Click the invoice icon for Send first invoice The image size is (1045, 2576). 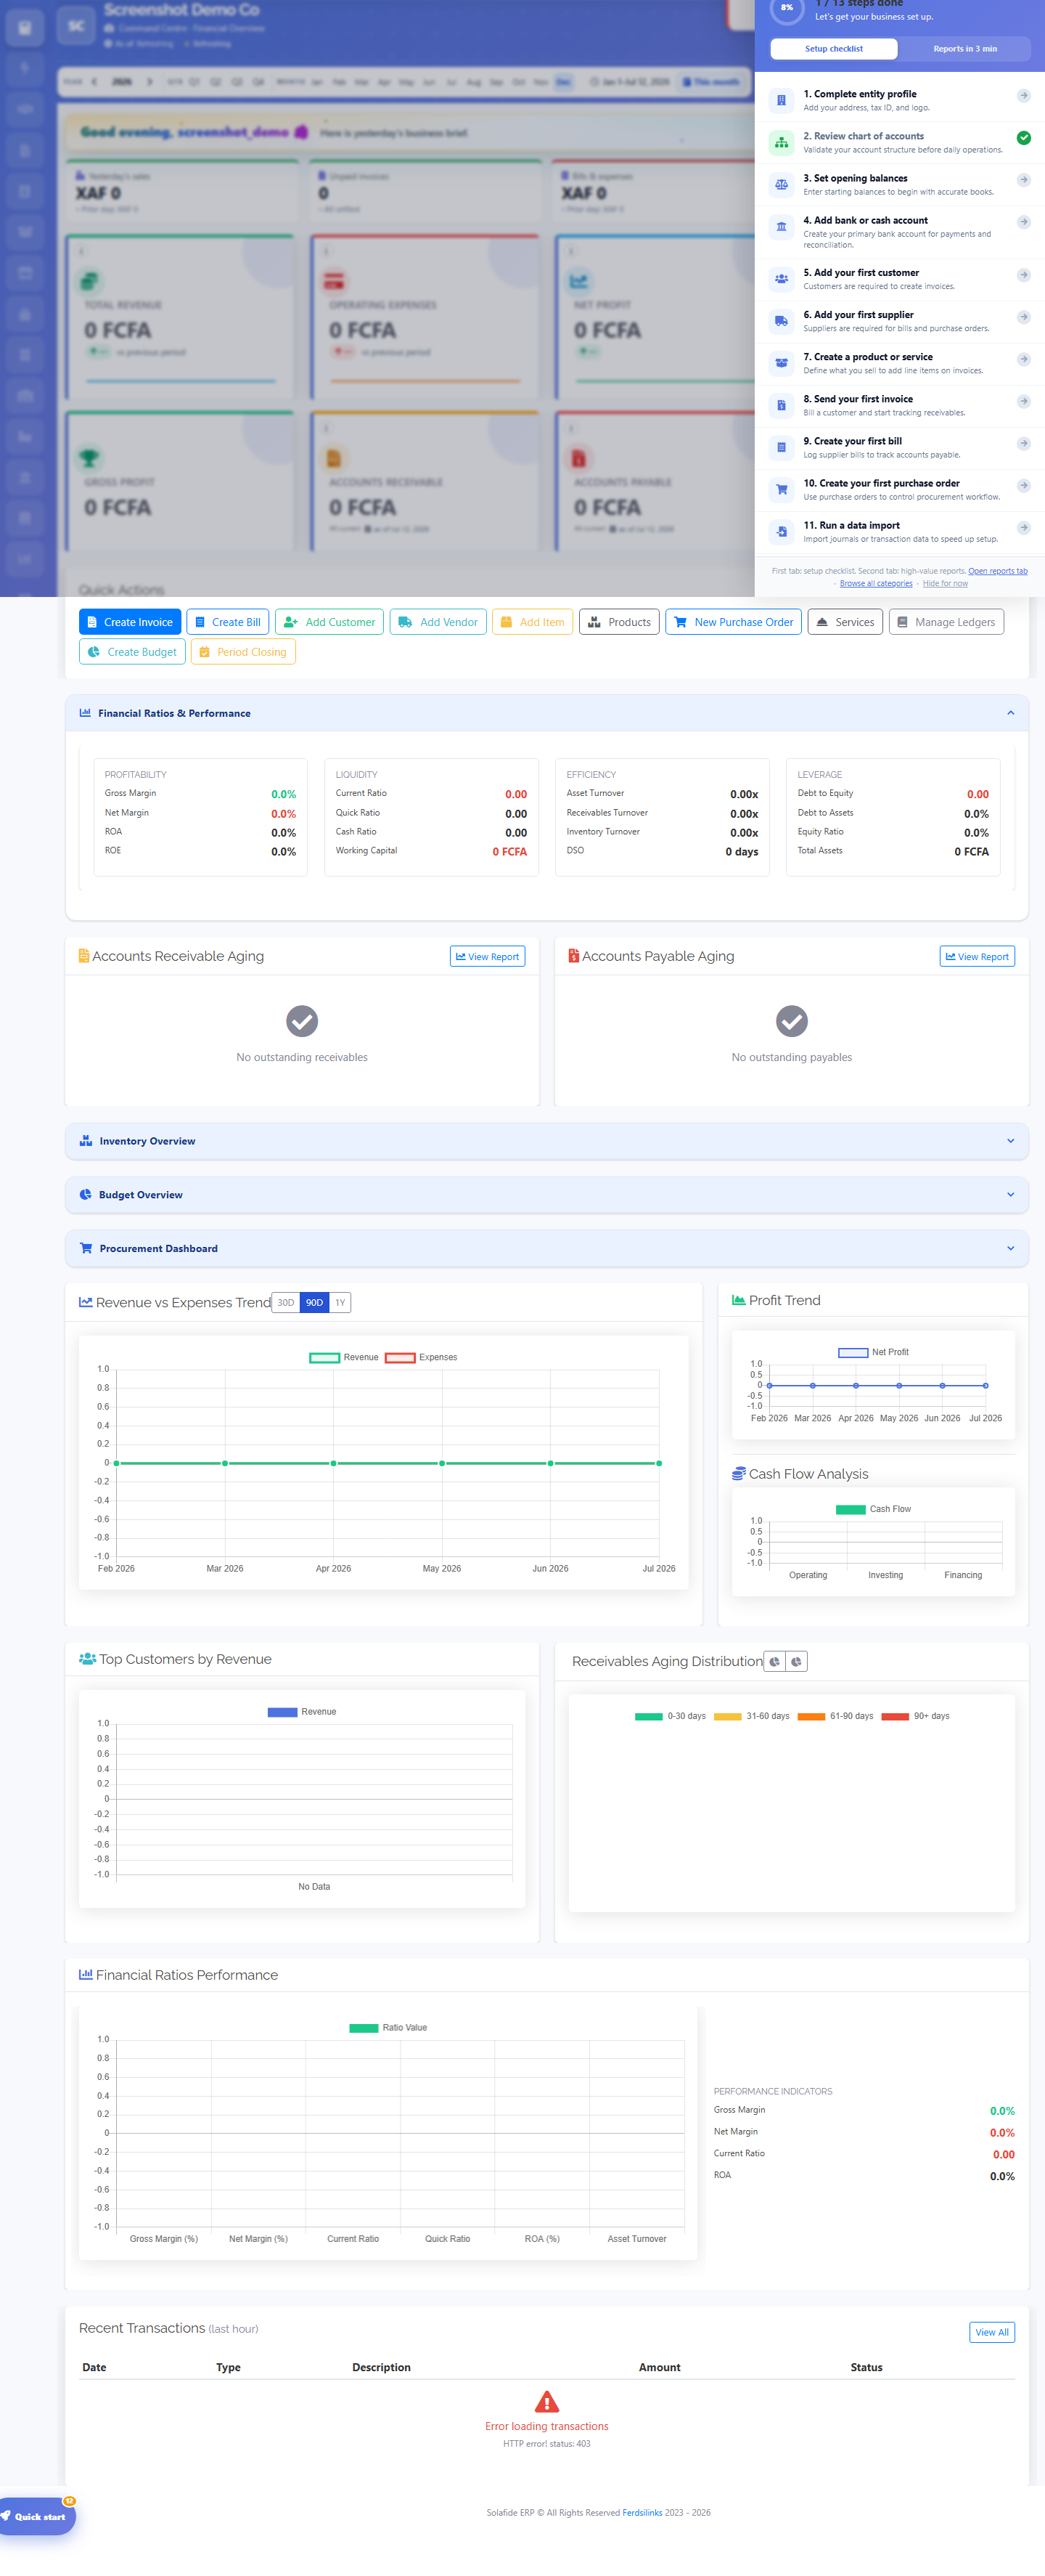782,405
